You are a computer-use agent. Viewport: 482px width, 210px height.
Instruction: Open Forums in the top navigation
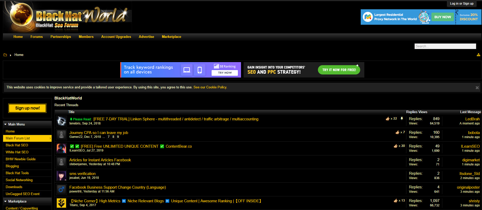[37, 37]
